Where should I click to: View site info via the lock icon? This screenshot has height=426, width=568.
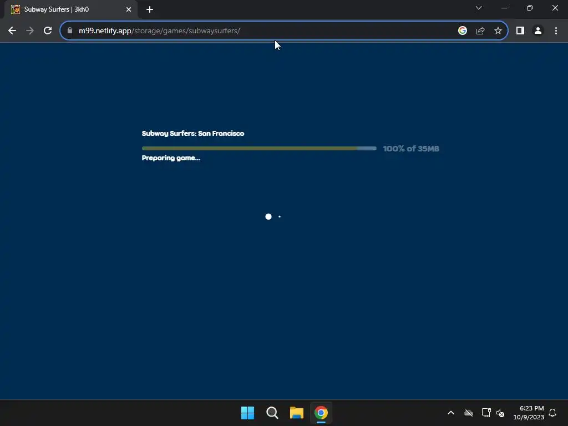(x=70, y=31)
